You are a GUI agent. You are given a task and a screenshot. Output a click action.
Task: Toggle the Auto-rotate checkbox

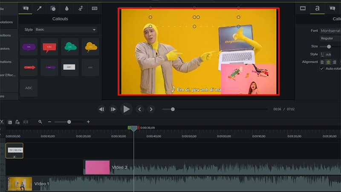click(322, 69)
